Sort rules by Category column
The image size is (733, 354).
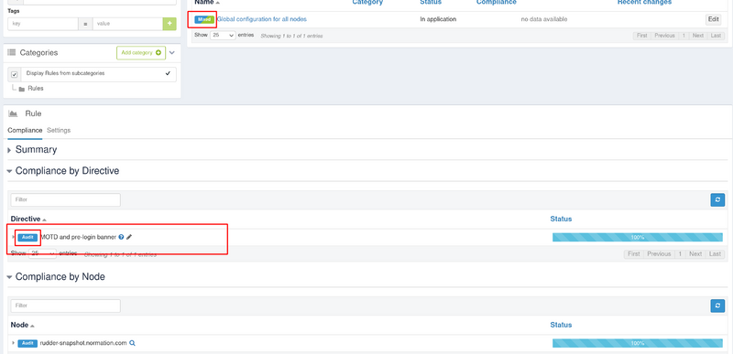pyautogui.click(x=367, y=3)
